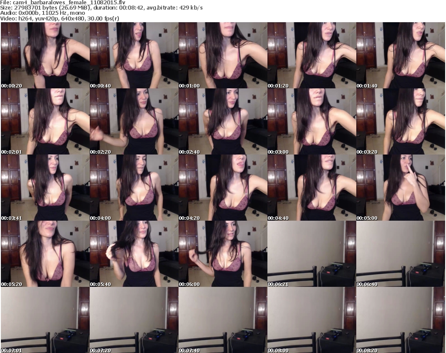Choose the 00:03:00 frame

click(312, 121)
